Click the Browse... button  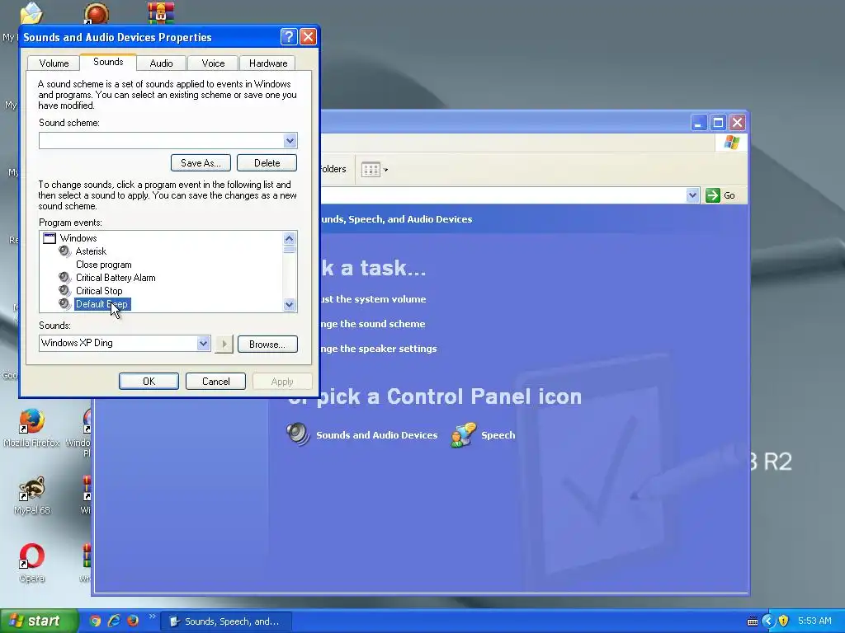(x=267, y=344)
